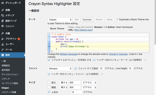Go to パーマリンク設定 submenu item
Image resolution: width=156 pixels, height=95 pixels.
point(10,83)
